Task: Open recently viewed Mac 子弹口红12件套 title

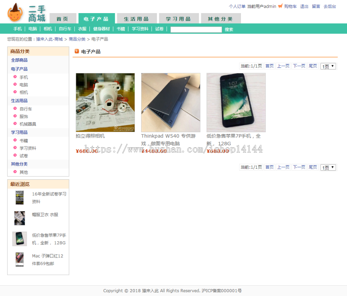Action: 47,260
